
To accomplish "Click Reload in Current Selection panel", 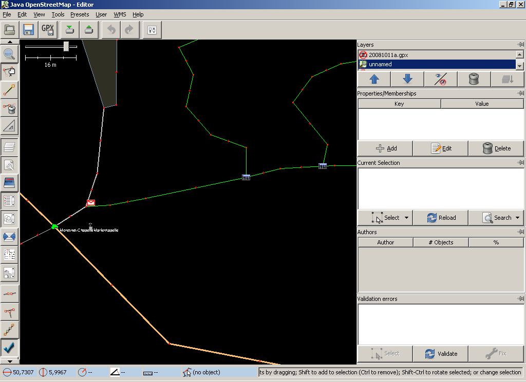I will pos(440,218).
